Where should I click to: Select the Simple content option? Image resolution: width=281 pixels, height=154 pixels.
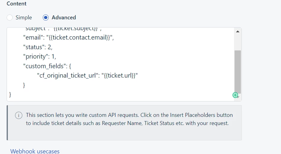click(10, 18)
